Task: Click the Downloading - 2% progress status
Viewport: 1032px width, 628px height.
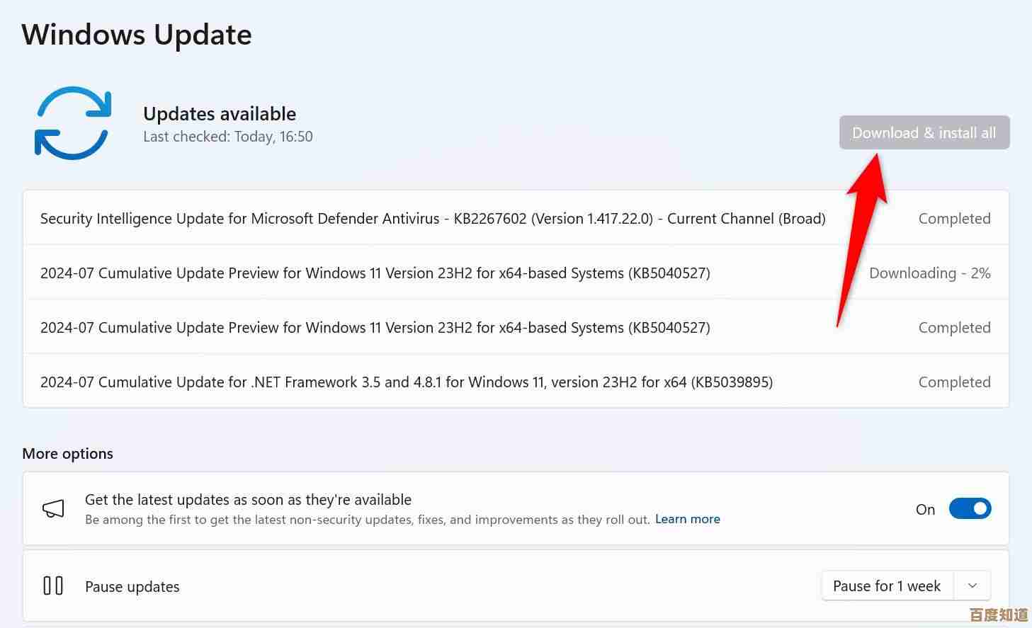Action: click(x=929, y=273)
